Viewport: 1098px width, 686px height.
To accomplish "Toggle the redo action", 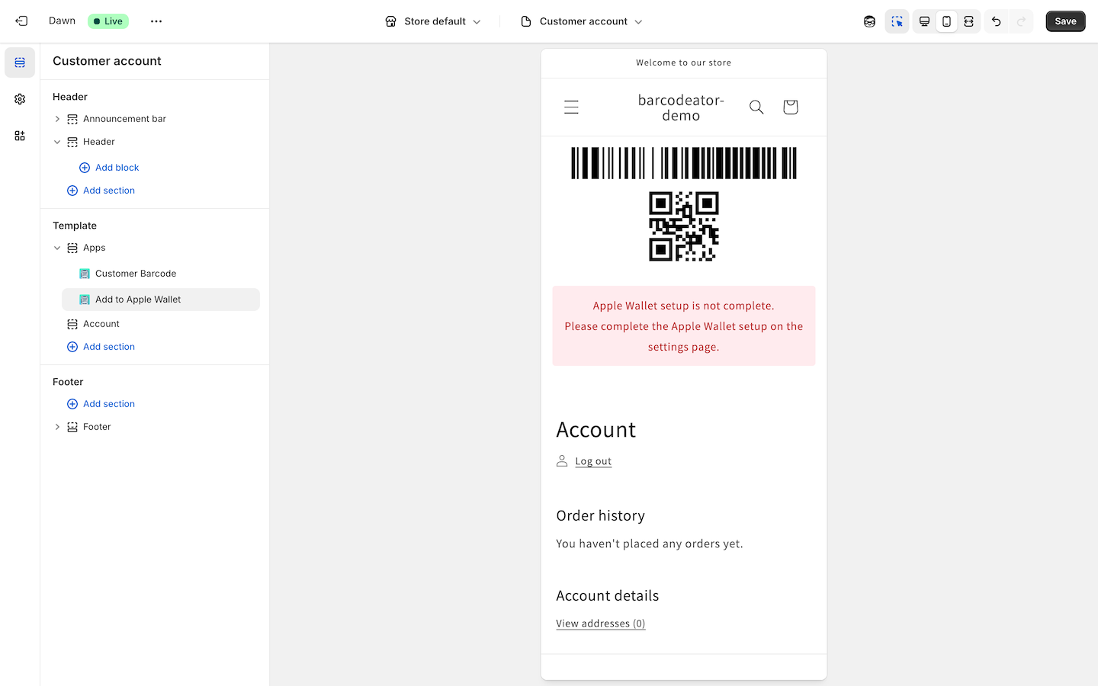I will coord(1021,21).
